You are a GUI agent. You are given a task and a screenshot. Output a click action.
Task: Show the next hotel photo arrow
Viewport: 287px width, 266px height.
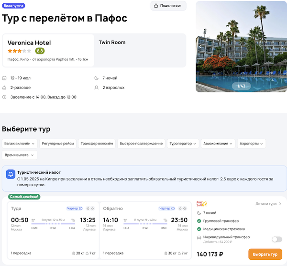point(283,47)
